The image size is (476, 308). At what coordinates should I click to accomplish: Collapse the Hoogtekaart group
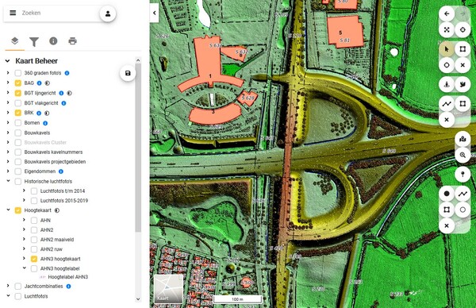tap(8, 210)
